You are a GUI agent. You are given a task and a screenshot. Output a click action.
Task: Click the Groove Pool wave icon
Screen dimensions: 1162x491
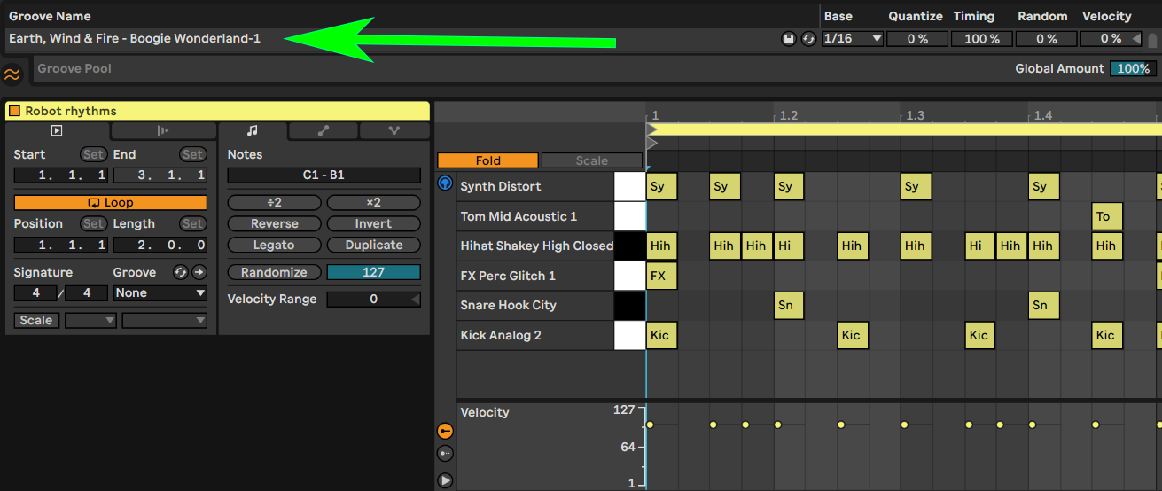tap(12, 74)
